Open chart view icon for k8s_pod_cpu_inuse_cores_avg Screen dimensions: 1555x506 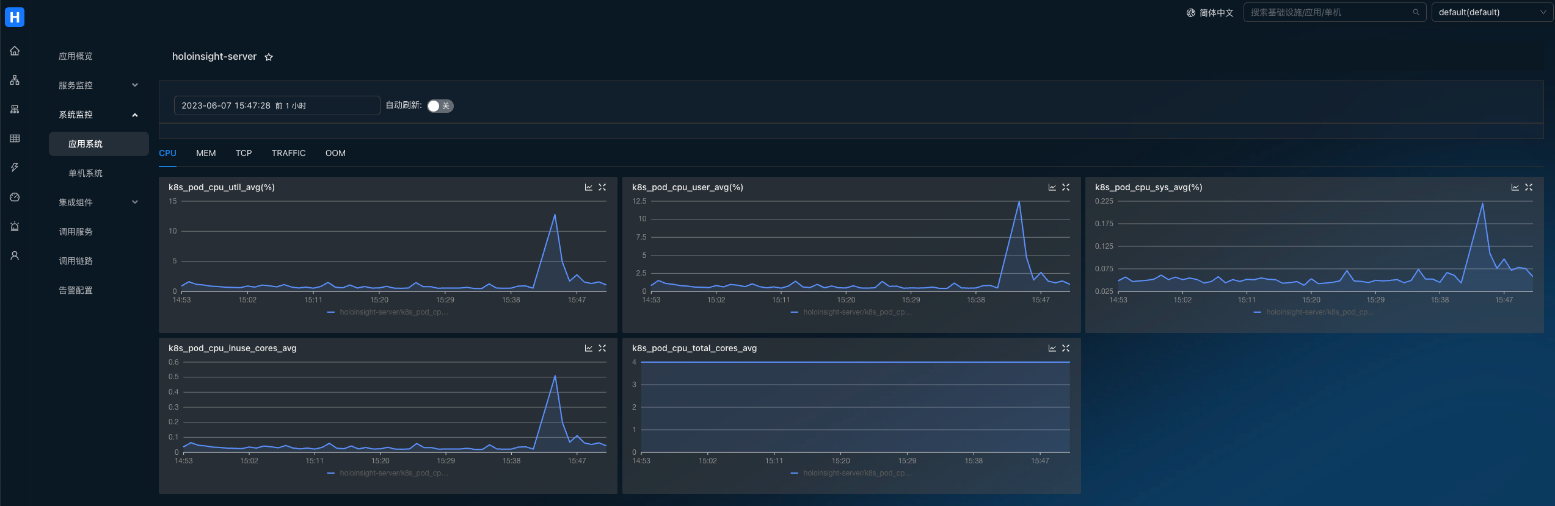588,348
